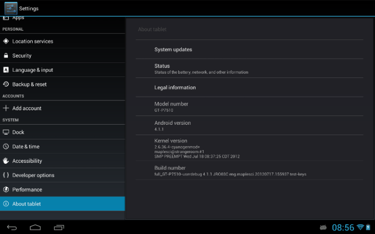Tap the Android version 4.1.1 row
The width and height of the screenshot is (375, 234).
249,126
